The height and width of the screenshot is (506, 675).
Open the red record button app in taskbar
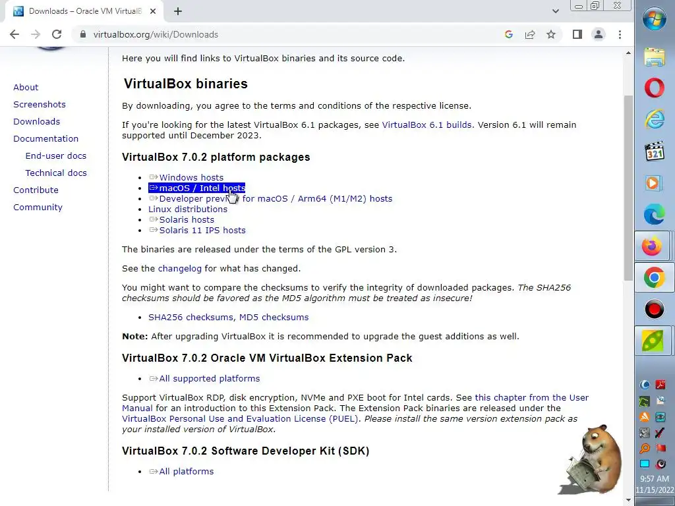pos(655,310)
